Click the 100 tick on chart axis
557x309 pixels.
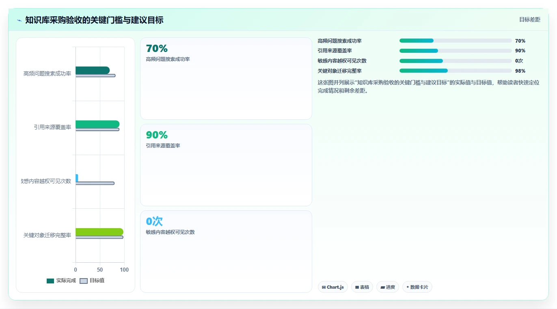point(124,270)
